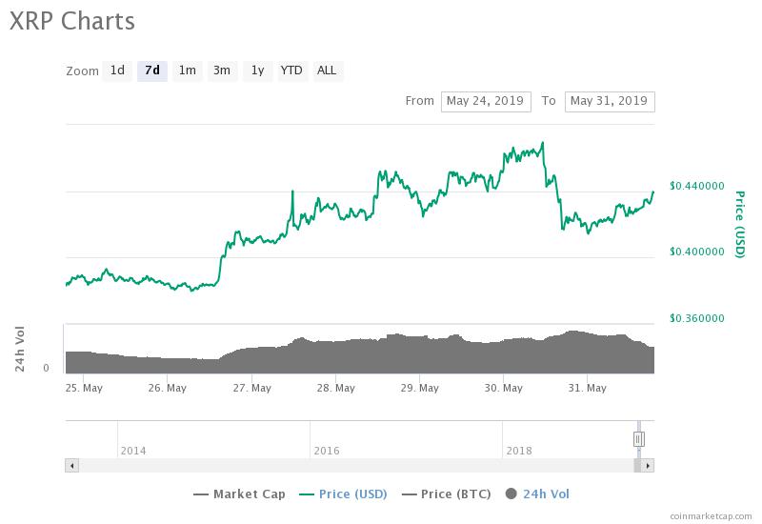Select YTD zoom range
The width and height of the screenshot is (762, 524).
pyautogui.click(x=292, y=71)
